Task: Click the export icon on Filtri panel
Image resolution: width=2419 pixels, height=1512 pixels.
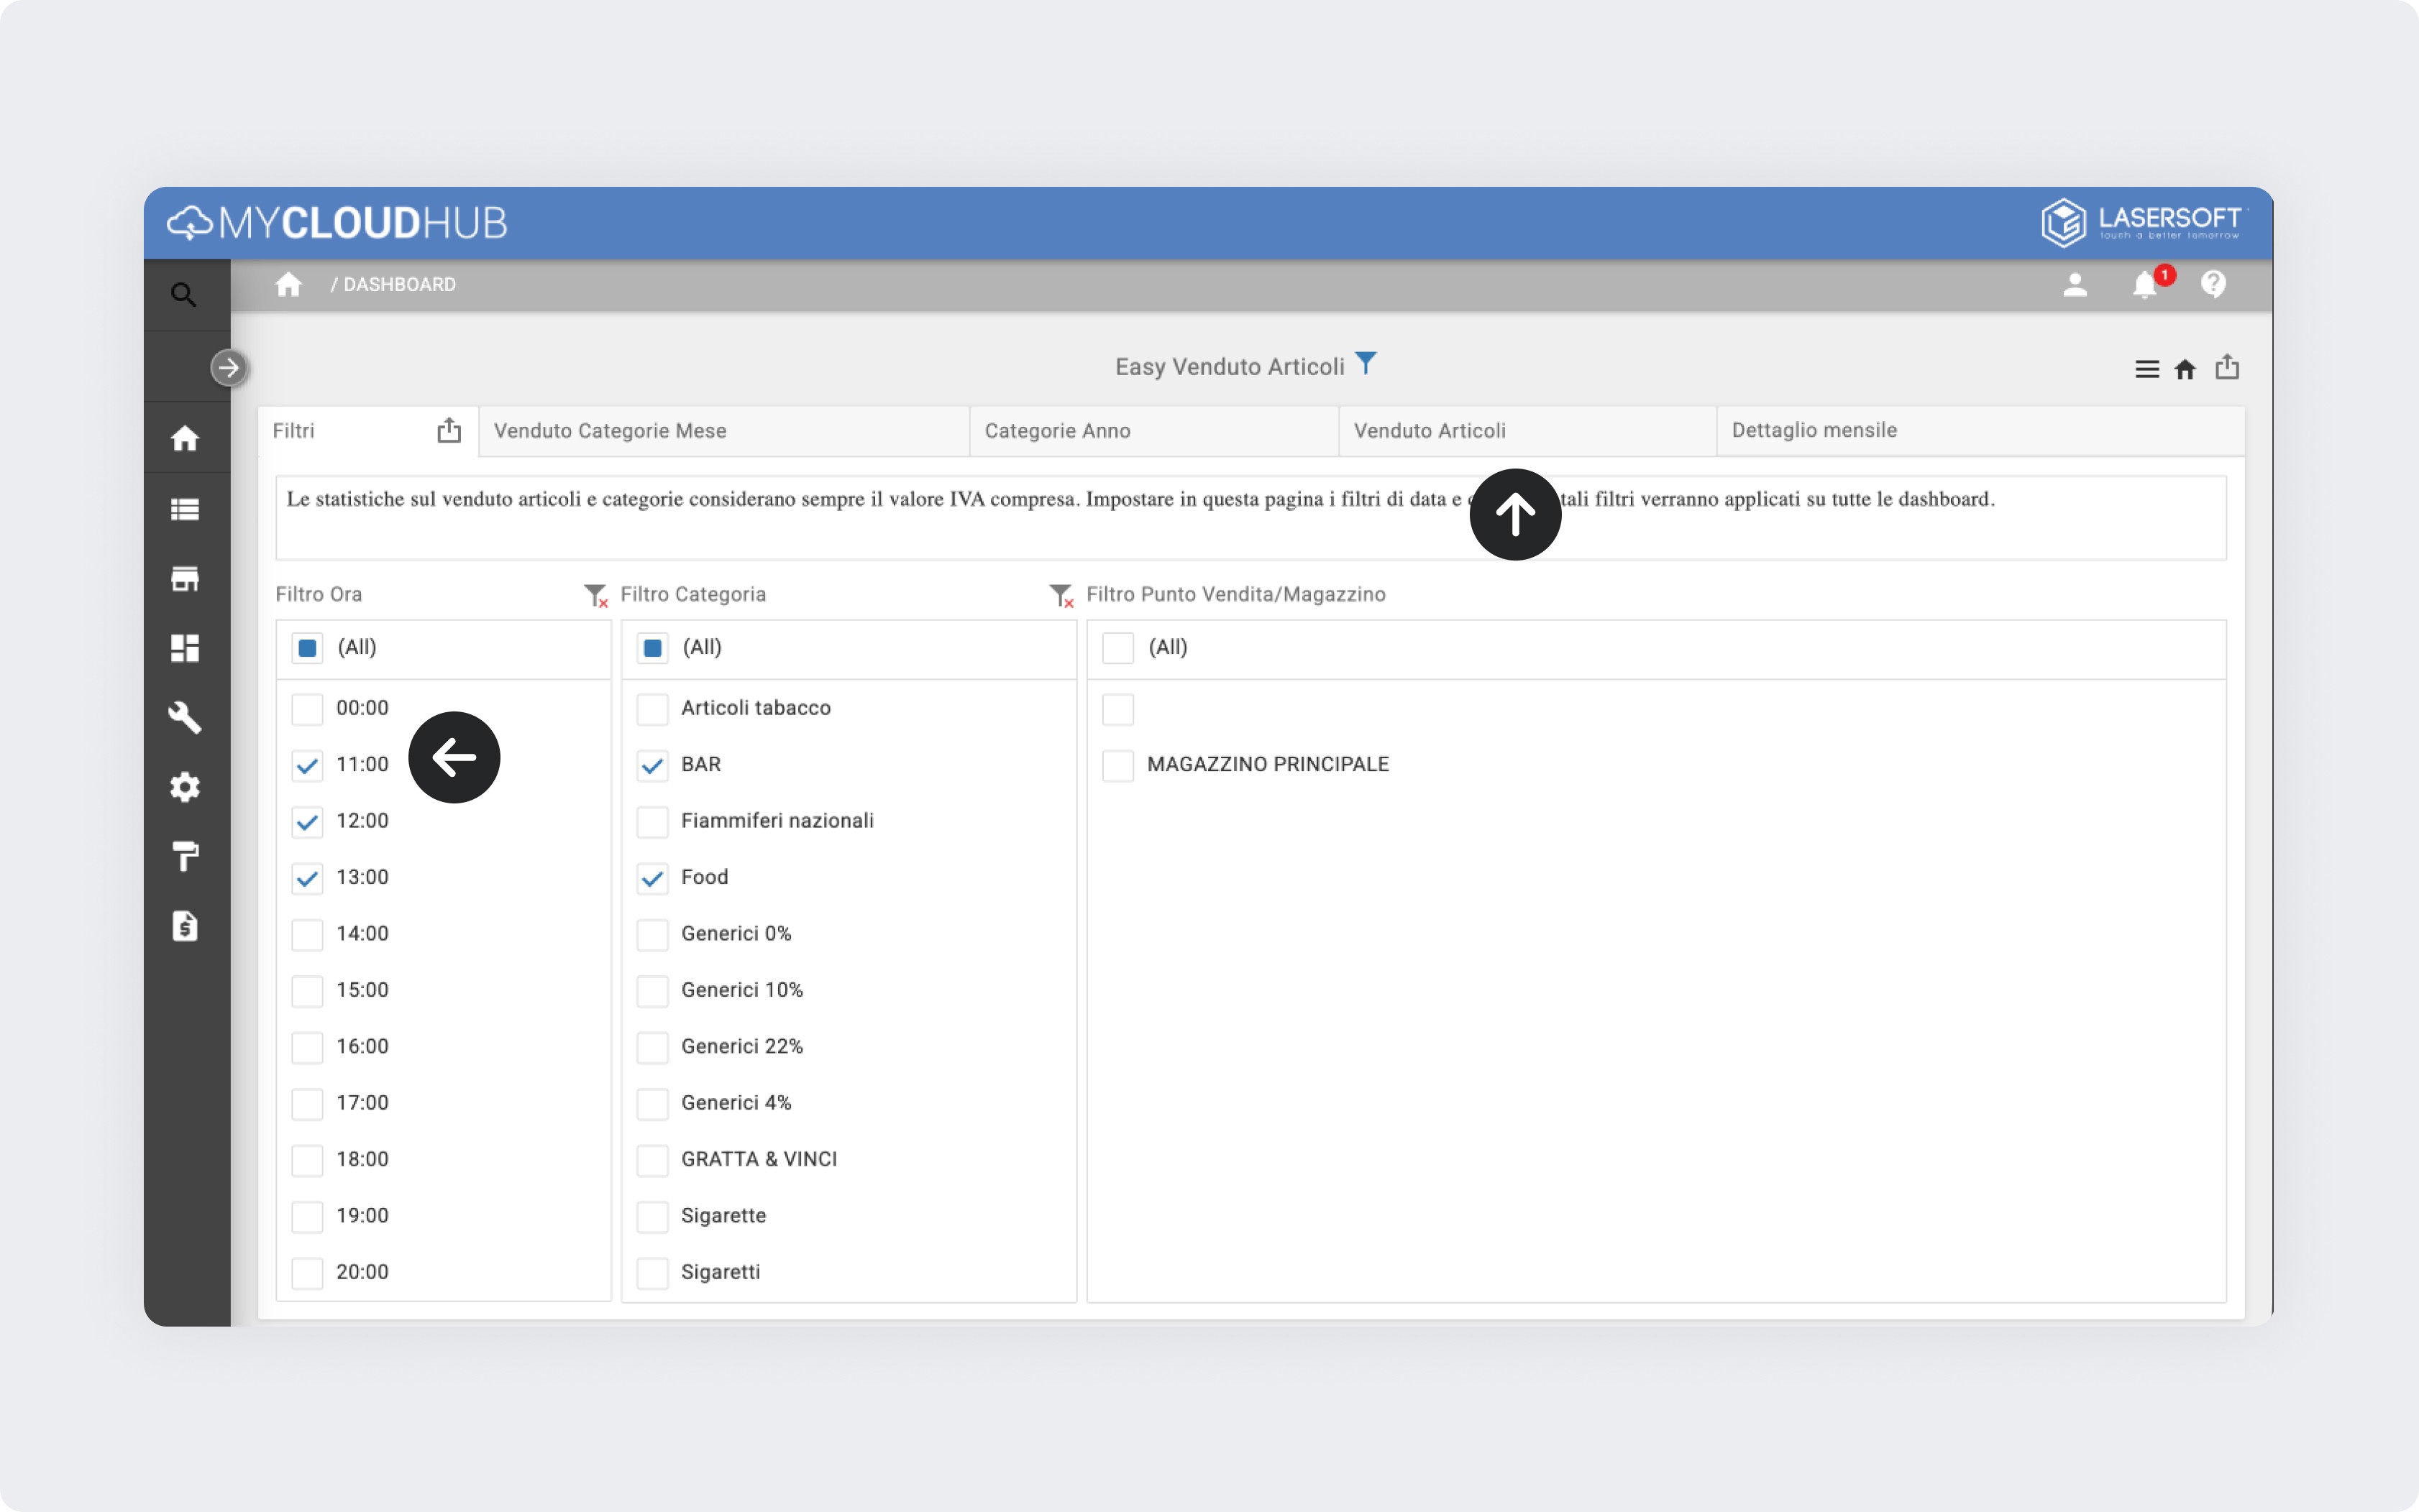Action: [x=449, y=431]
